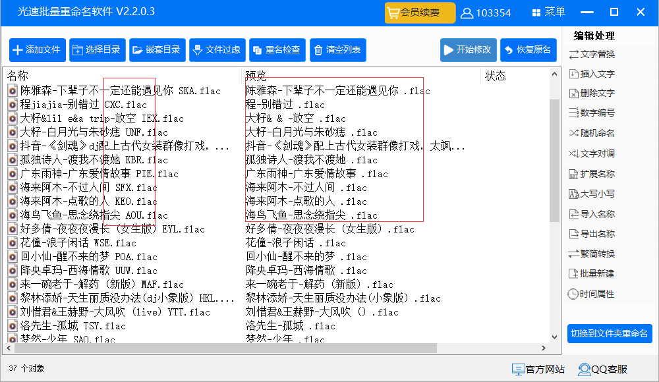Click preview name 花僮-浪子闲话 .flac
Screen dimensions: 659x382
[x=295, y=243]
